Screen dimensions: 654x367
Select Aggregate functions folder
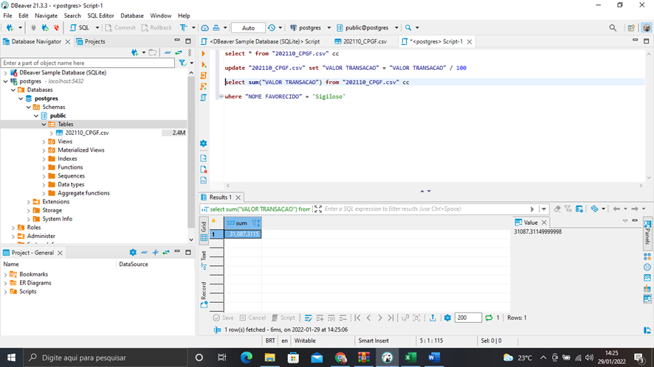pyautogui.click(x=83, y=193)
